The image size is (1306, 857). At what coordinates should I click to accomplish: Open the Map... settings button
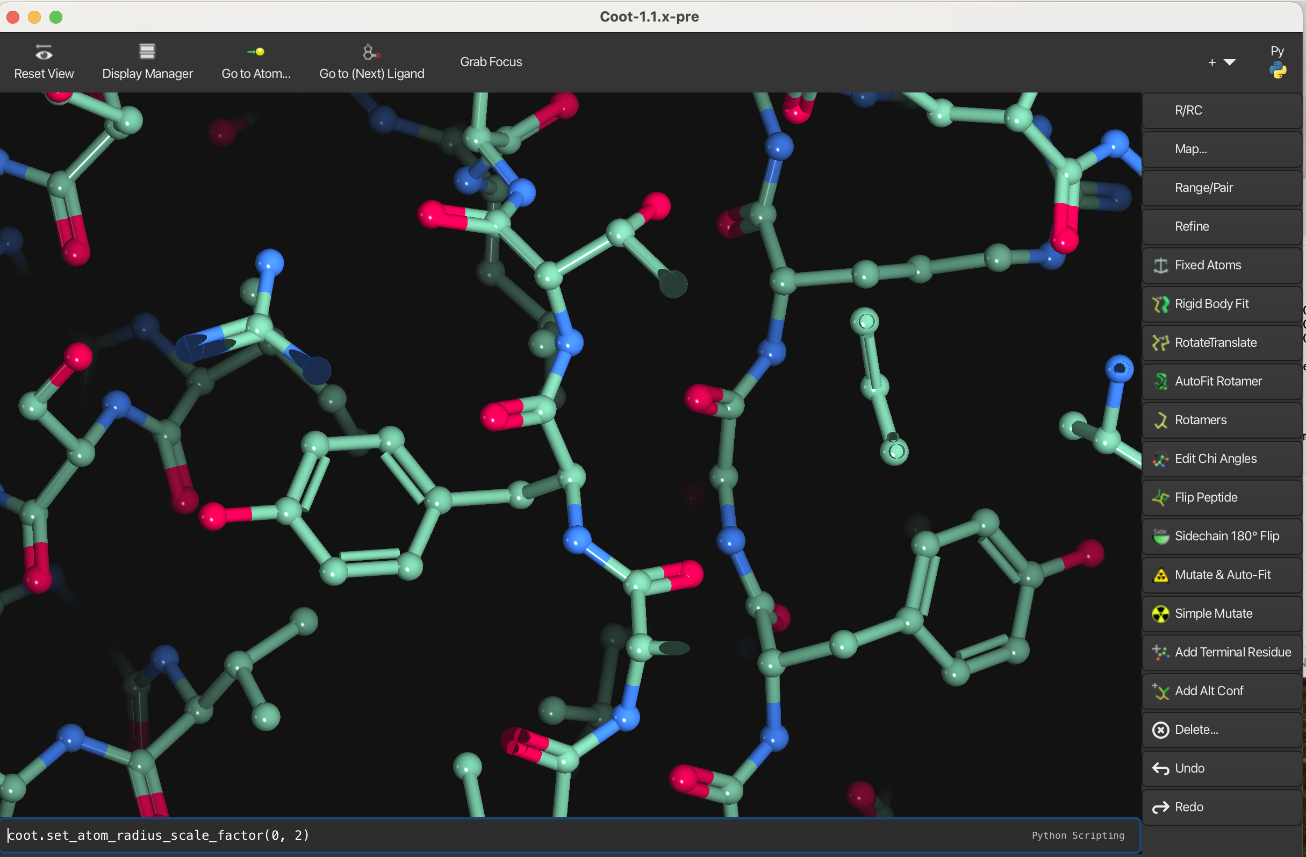click(1221, 149)
